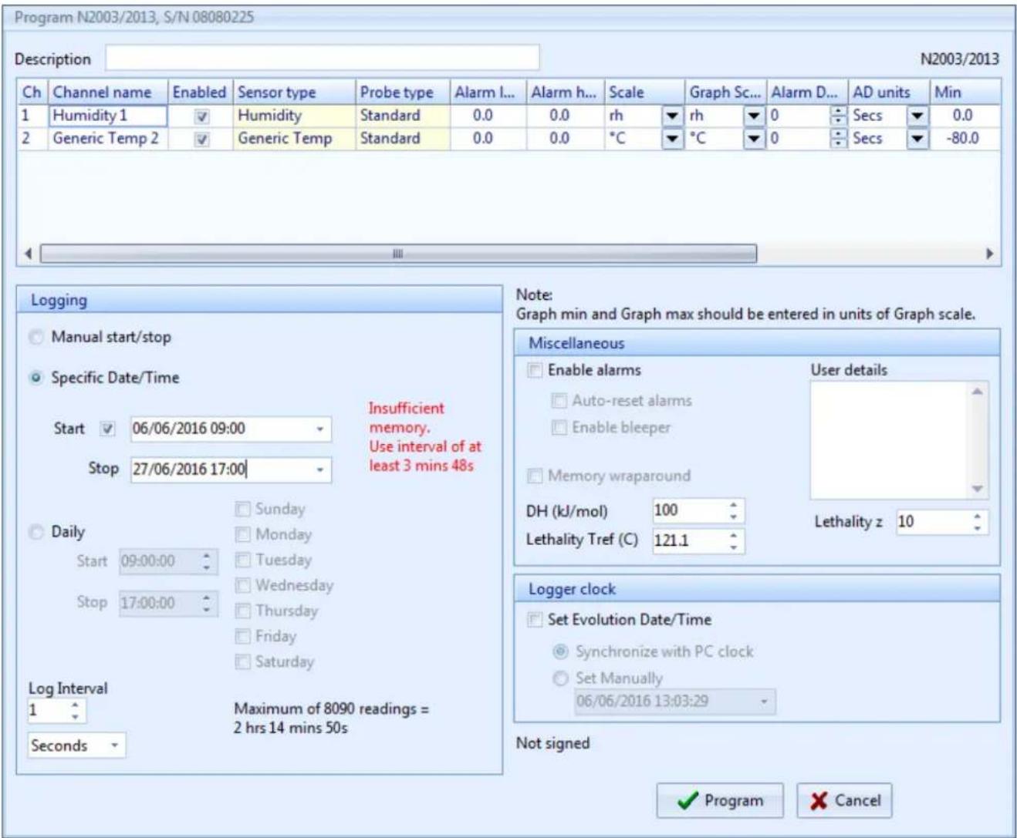Click the Channel name column header
The image size is (1017, 838).
coord(109,93)
